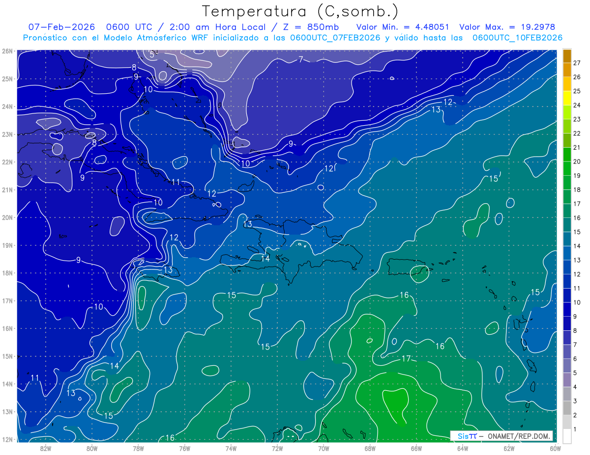The image size is (590, 455).
Task: Click the "72W" longitude axis label
Action: pos(277,448)
